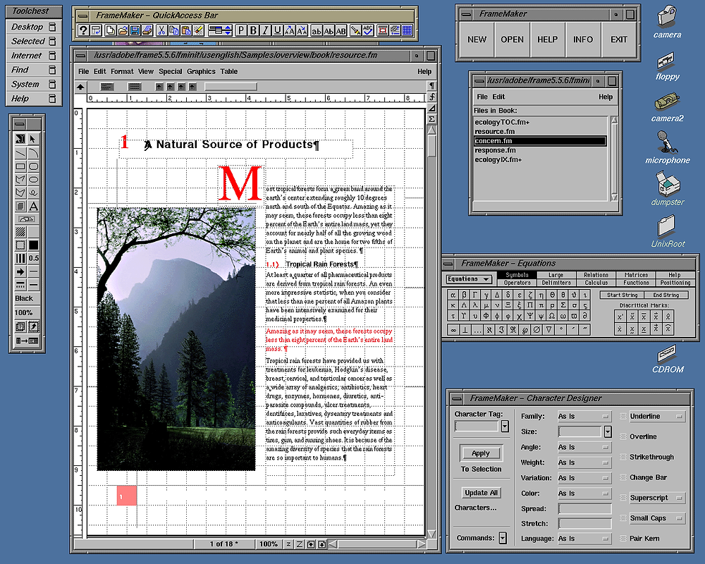Open the Angle dropdown in Character Designer
Screen dimensions: 705x564
584,447
